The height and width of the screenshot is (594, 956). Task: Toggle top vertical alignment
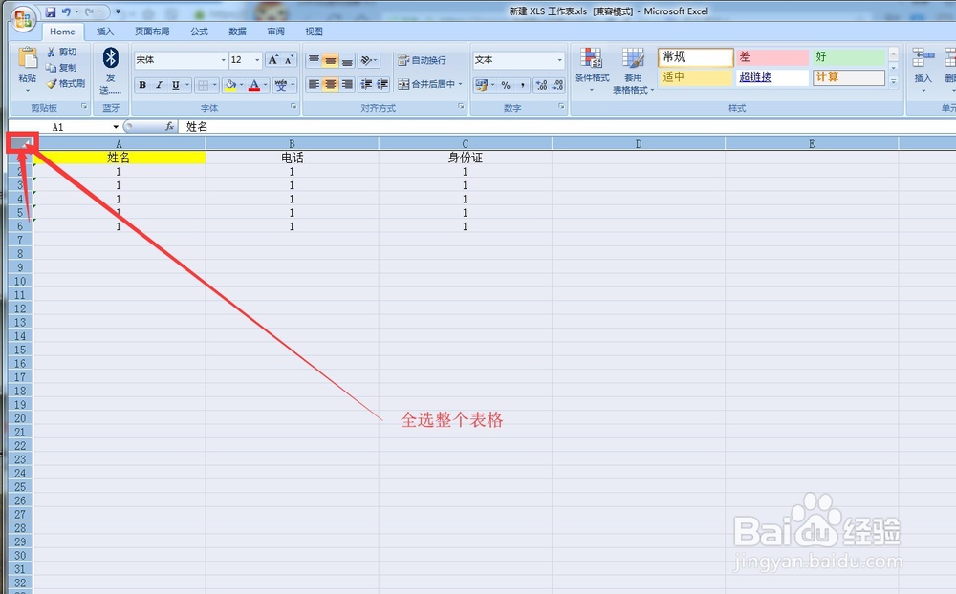click(x=314, y=60)
